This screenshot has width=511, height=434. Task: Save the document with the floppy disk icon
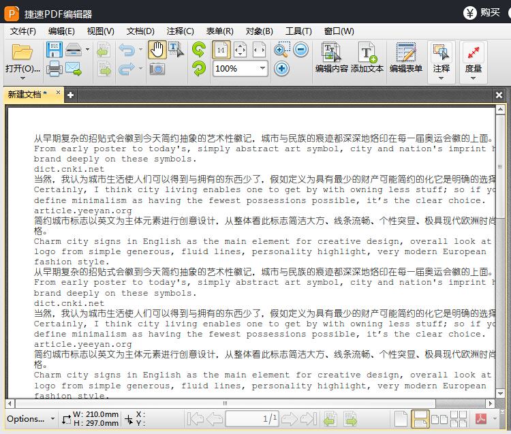[54, 50]
